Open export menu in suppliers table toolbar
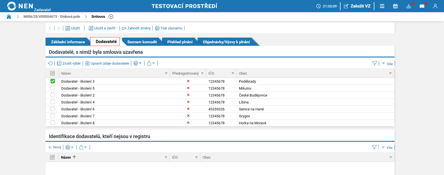This screenshot has width=444, height=175. click(151, 63)
